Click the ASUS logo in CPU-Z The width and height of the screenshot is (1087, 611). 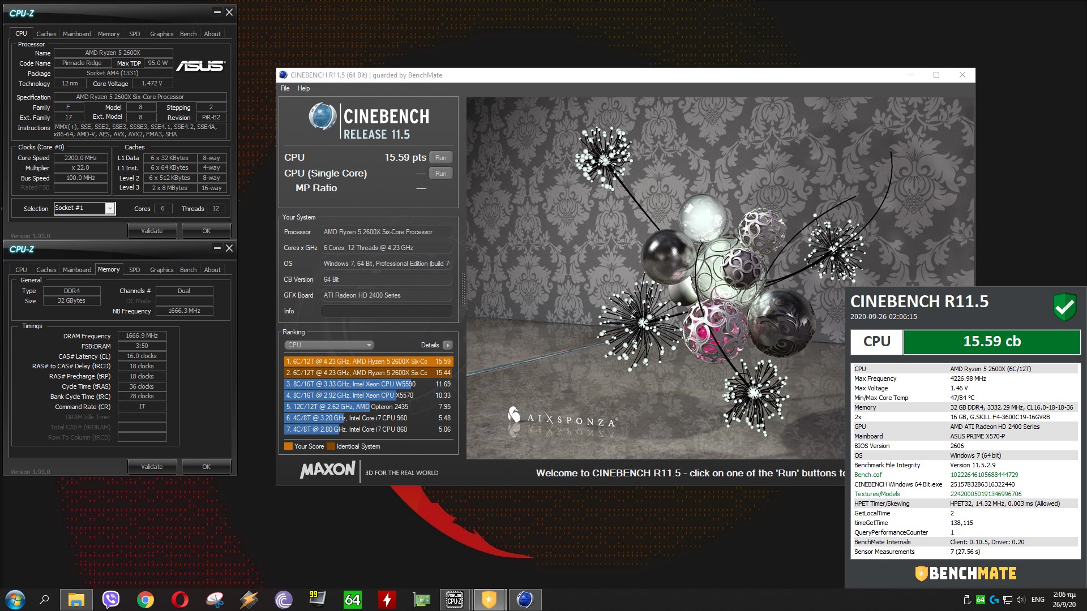tap(200, 66)
